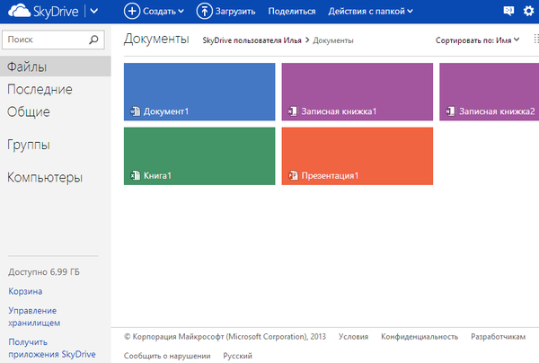Image resolution: width=539 pixels, height=363 pixels.
Task: Expand the Создать menu
Action: point(163,12)
